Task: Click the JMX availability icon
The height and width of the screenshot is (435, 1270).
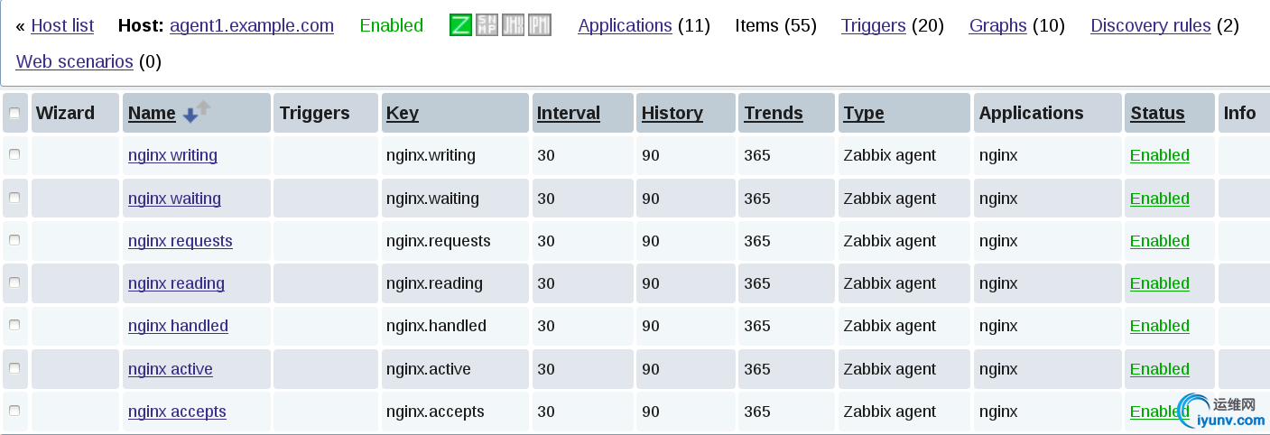Action: coord(513,25)
